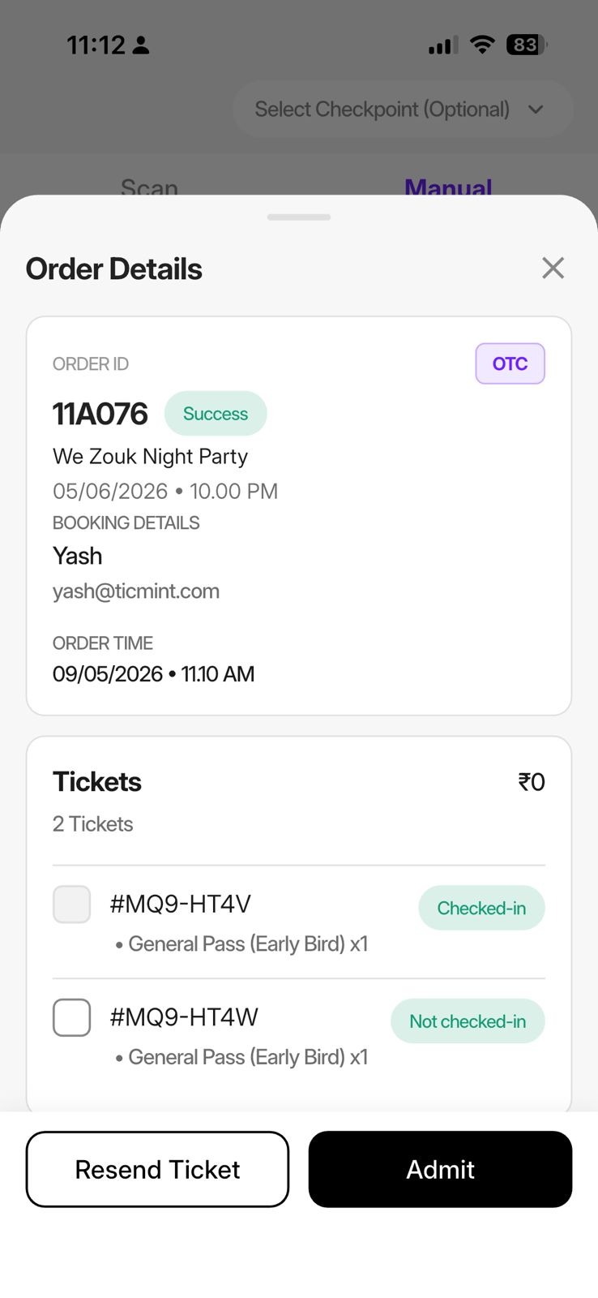
Task: Tap the cellular signal bars icon
Action: pos(442,45)
